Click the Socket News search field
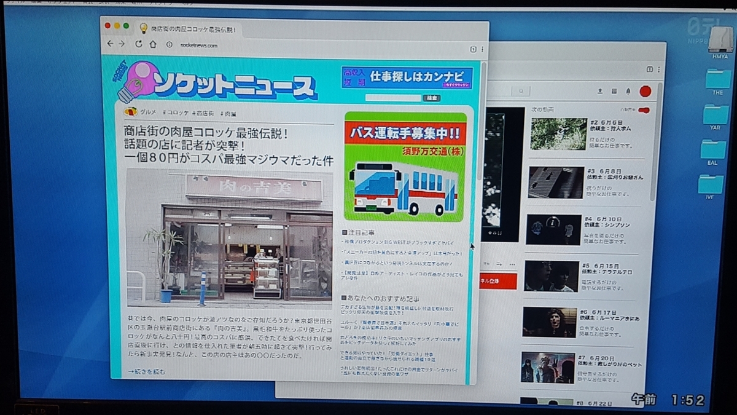Viewport: 737px width, 415px height. tap(394, 98)
